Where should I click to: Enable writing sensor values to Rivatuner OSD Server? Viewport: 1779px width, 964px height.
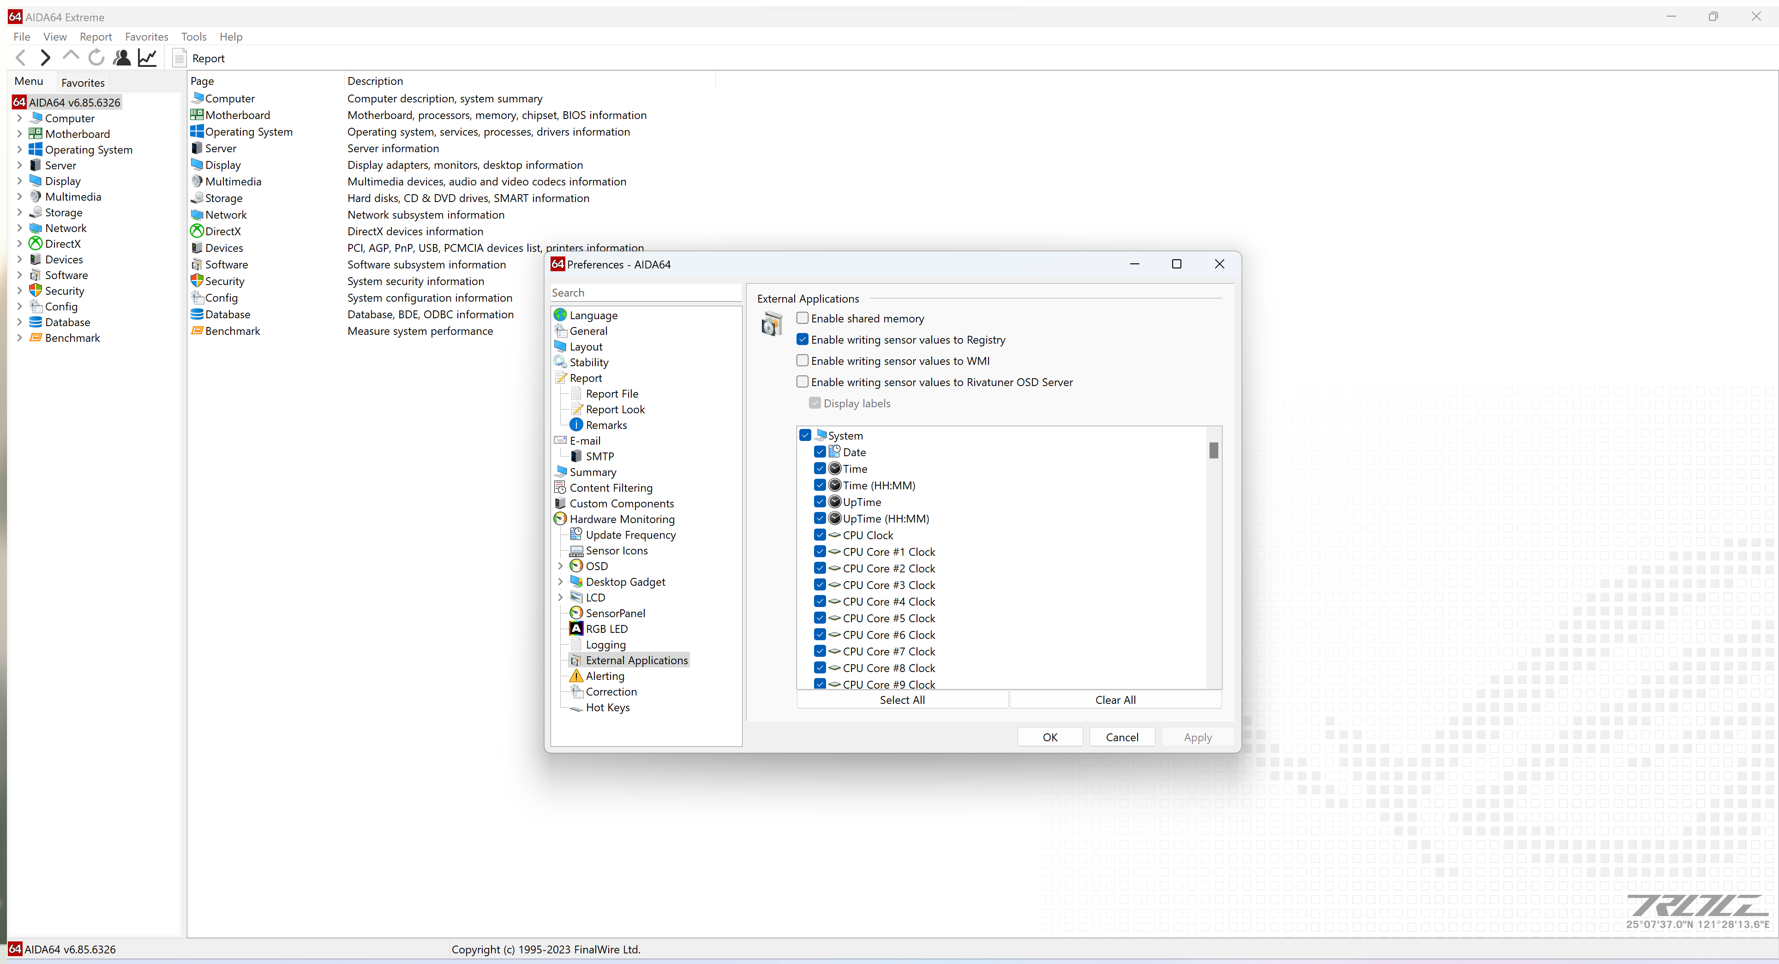(x=803, y=381)
